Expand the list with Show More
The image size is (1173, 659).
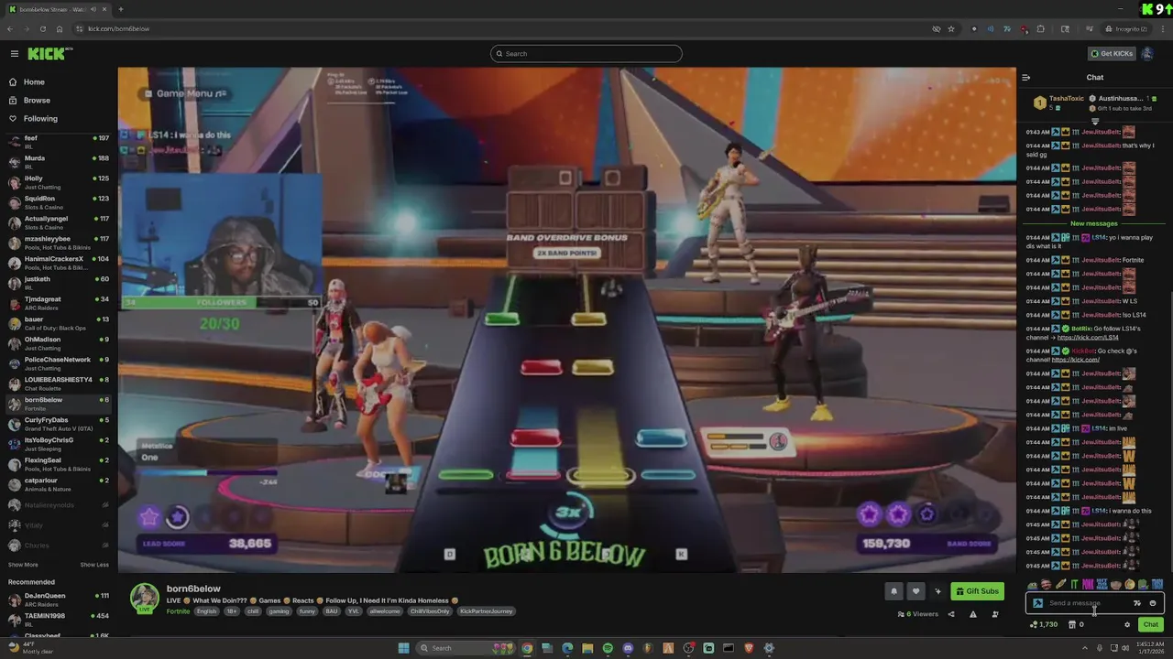pyautogui.click(x=23, y=565)
